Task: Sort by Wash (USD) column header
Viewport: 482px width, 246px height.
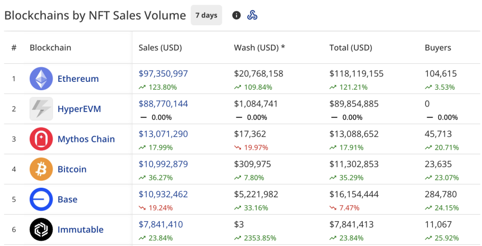Action: (259, 48)
